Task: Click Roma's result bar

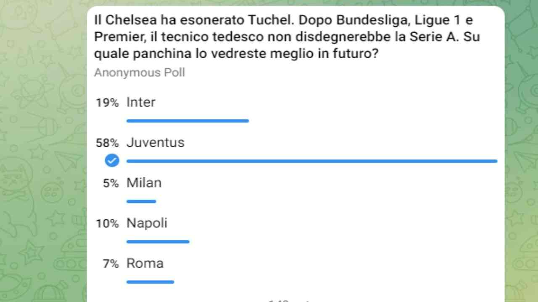Action: (150, 282)
